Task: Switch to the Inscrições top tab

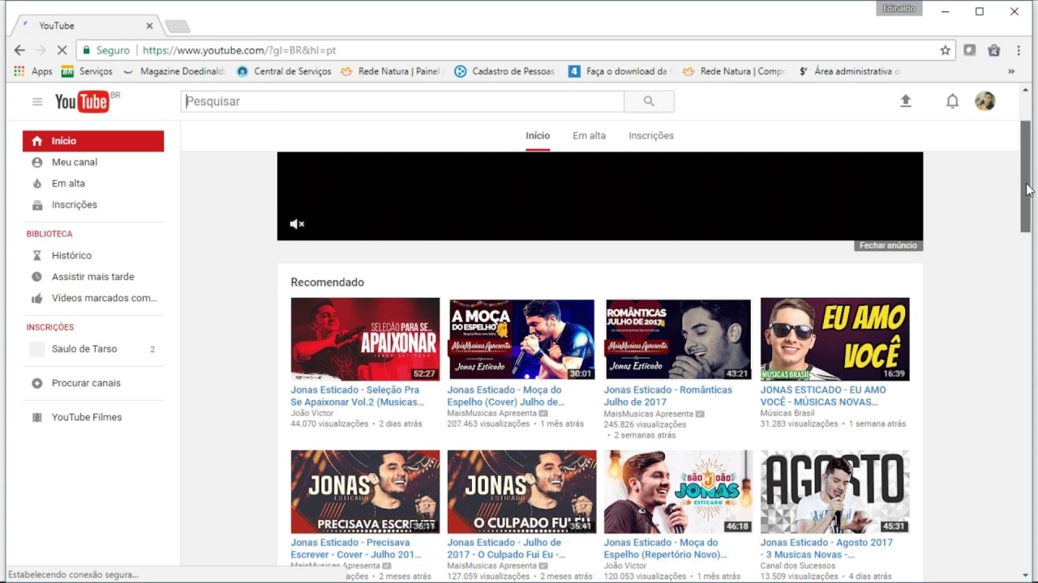Action: [x=651, y=136]
